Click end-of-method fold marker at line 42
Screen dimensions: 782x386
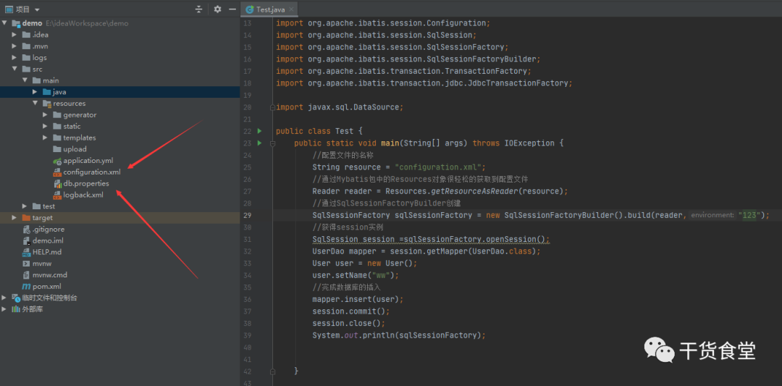coord(272,372)
